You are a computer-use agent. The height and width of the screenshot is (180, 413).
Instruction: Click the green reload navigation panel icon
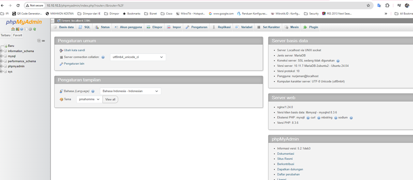coord(35,29)
